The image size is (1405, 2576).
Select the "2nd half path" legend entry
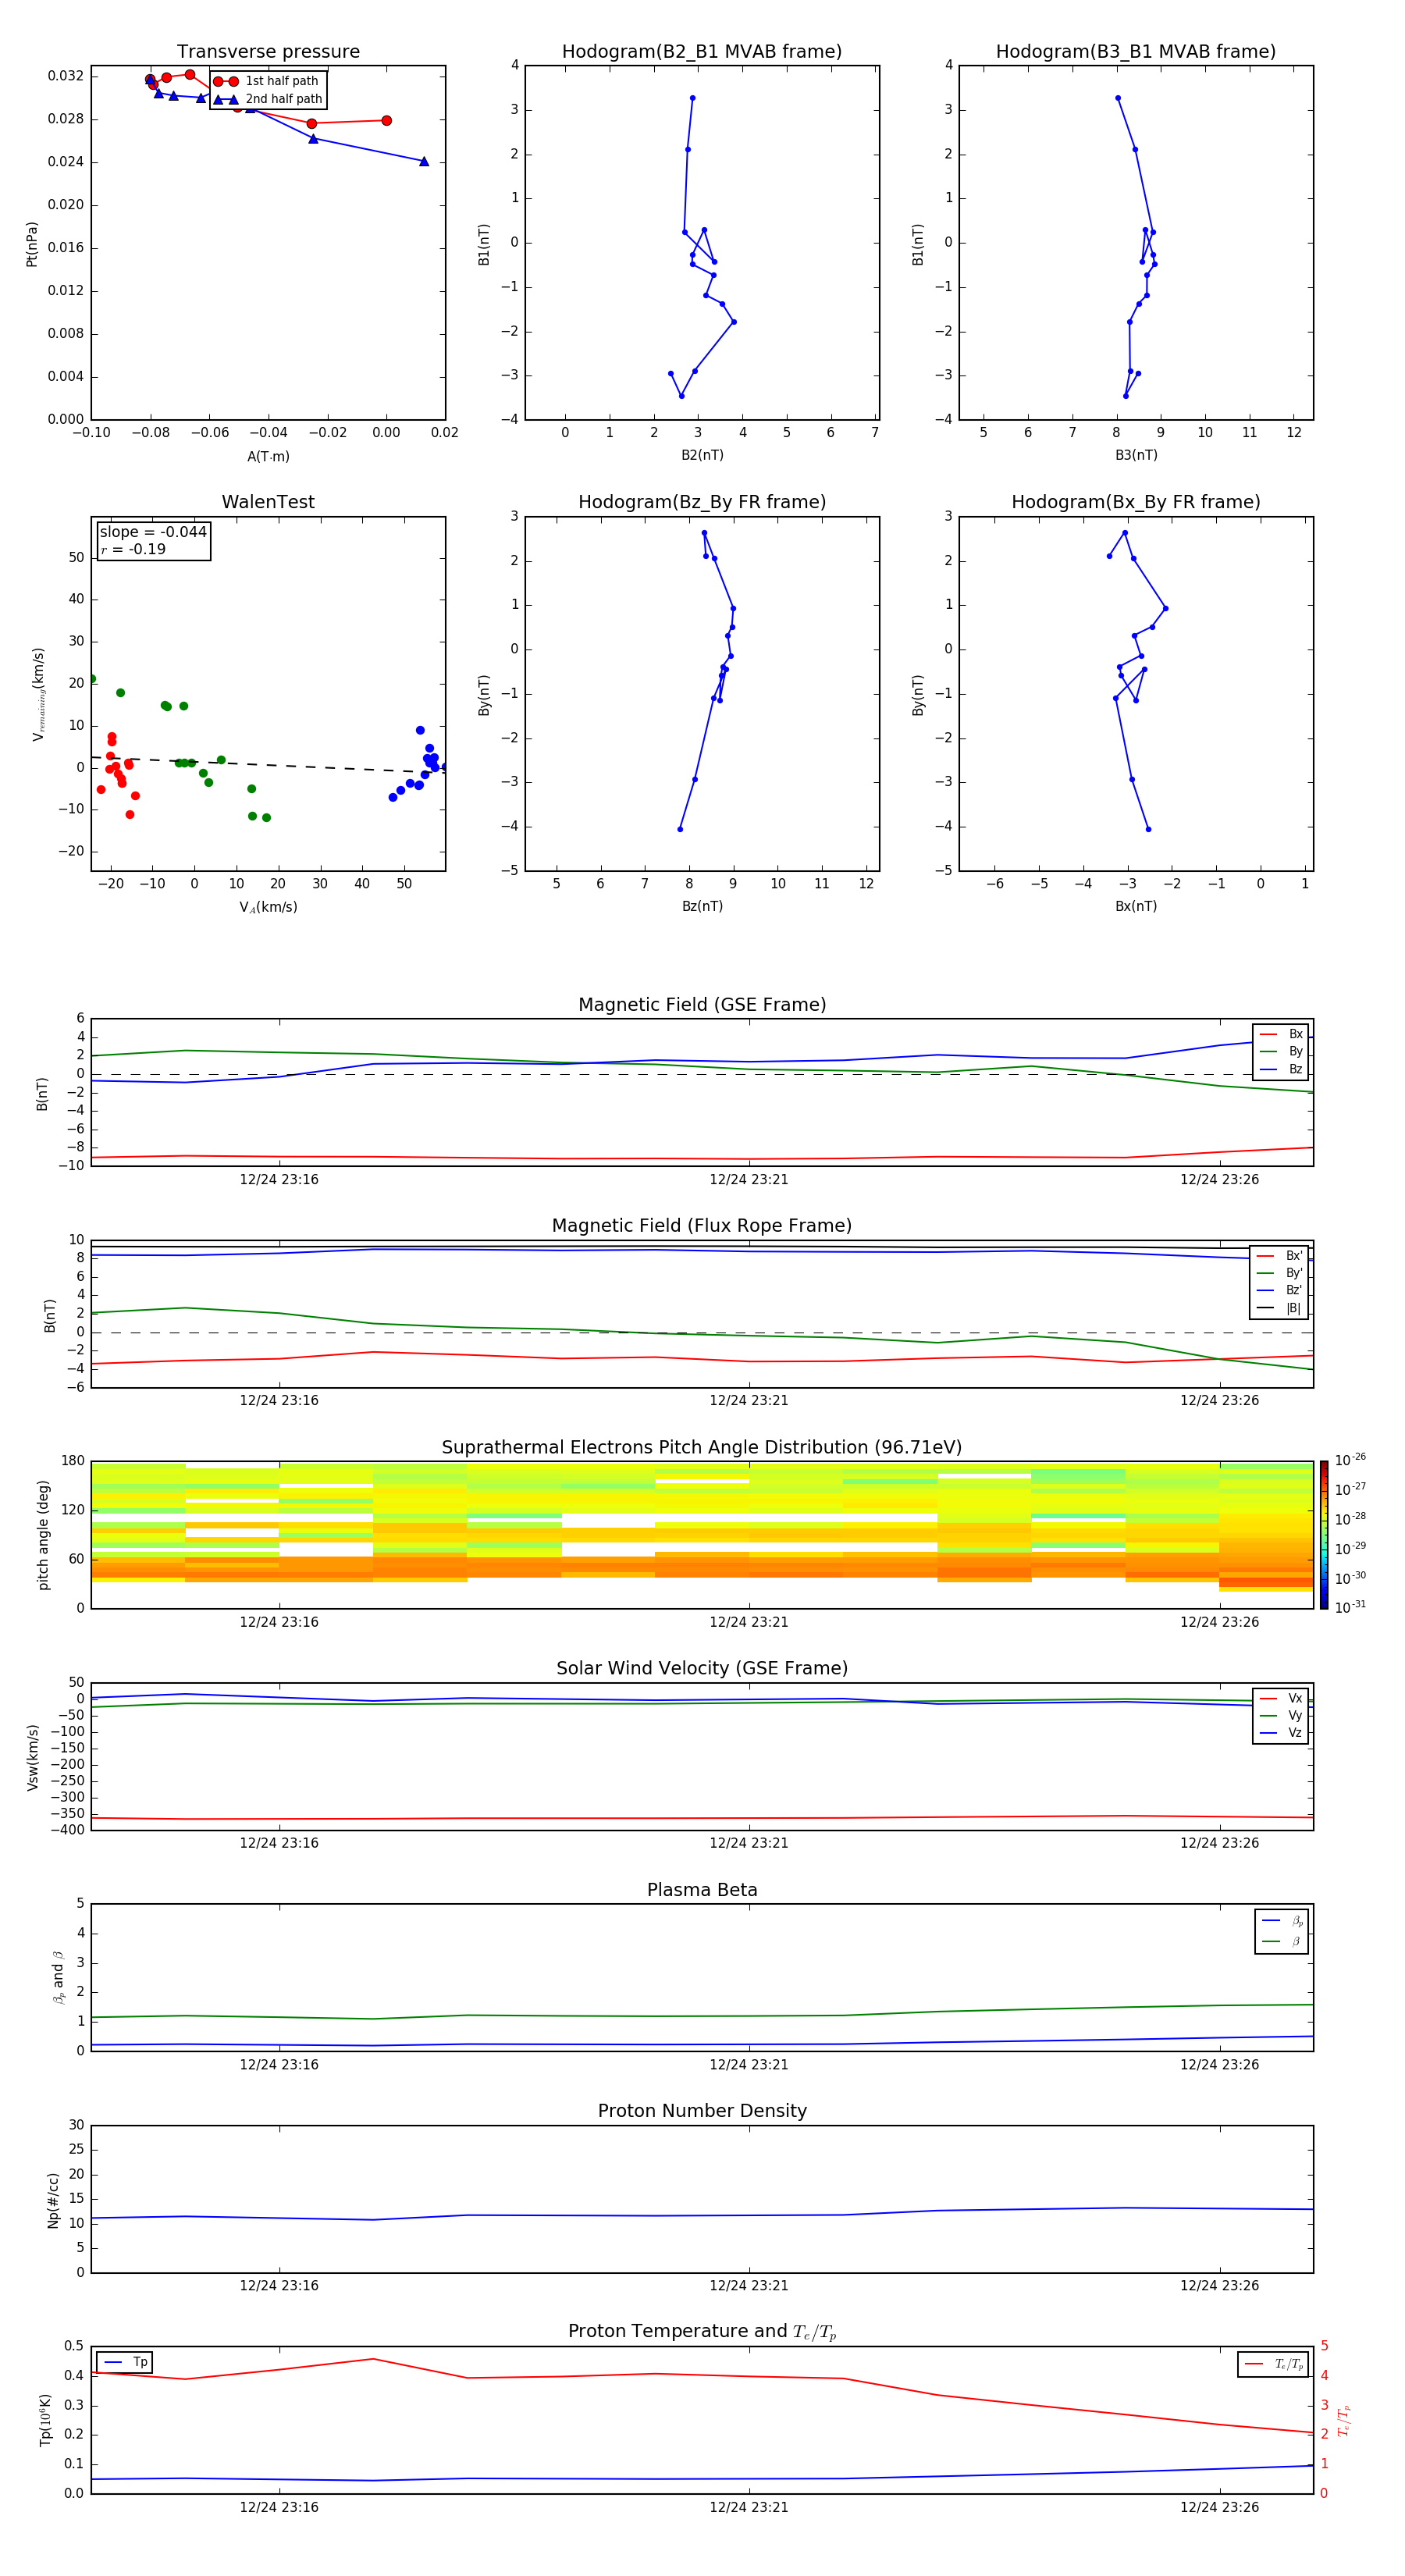pyautogui.click(x=268, y=99)
